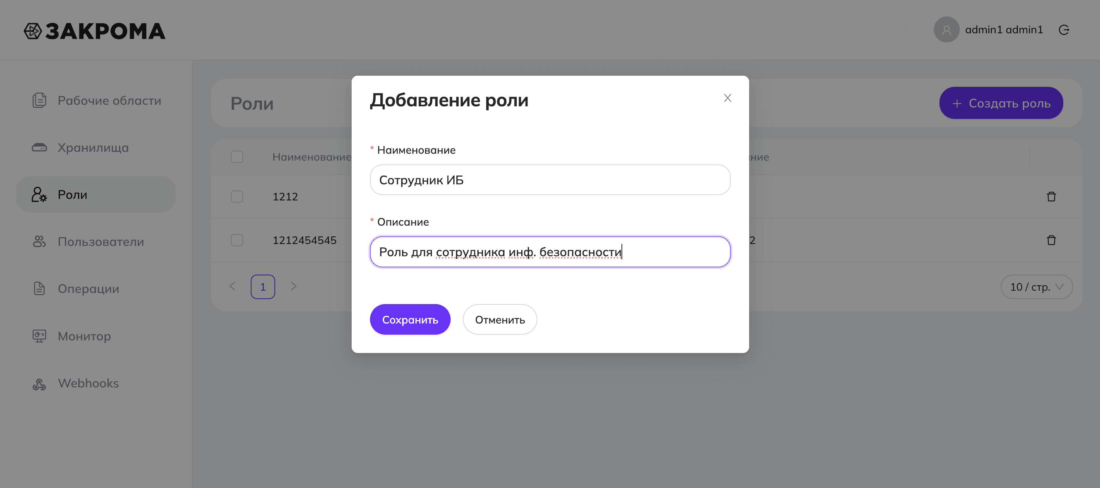The height and width of the screenshot is (488, 1100).
Task: Open the Операции document icon
Action: tap(39, 288)
